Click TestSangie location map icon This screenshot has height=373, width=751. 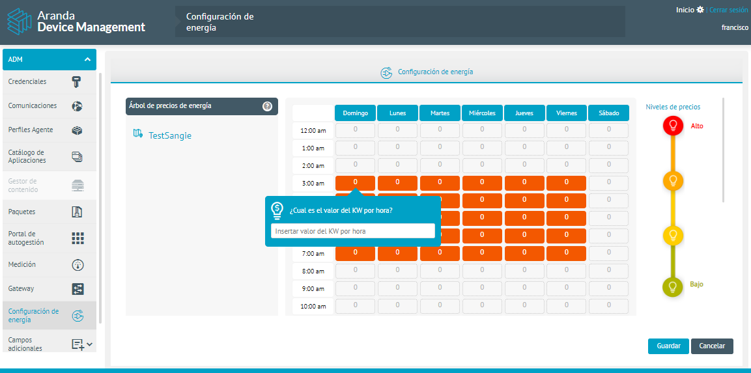point(138,133)
